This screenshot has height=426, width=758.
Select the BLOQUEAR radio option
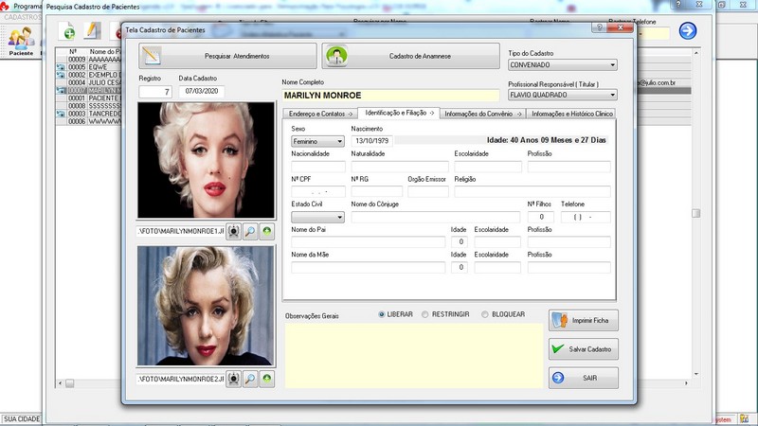[485, 314]
